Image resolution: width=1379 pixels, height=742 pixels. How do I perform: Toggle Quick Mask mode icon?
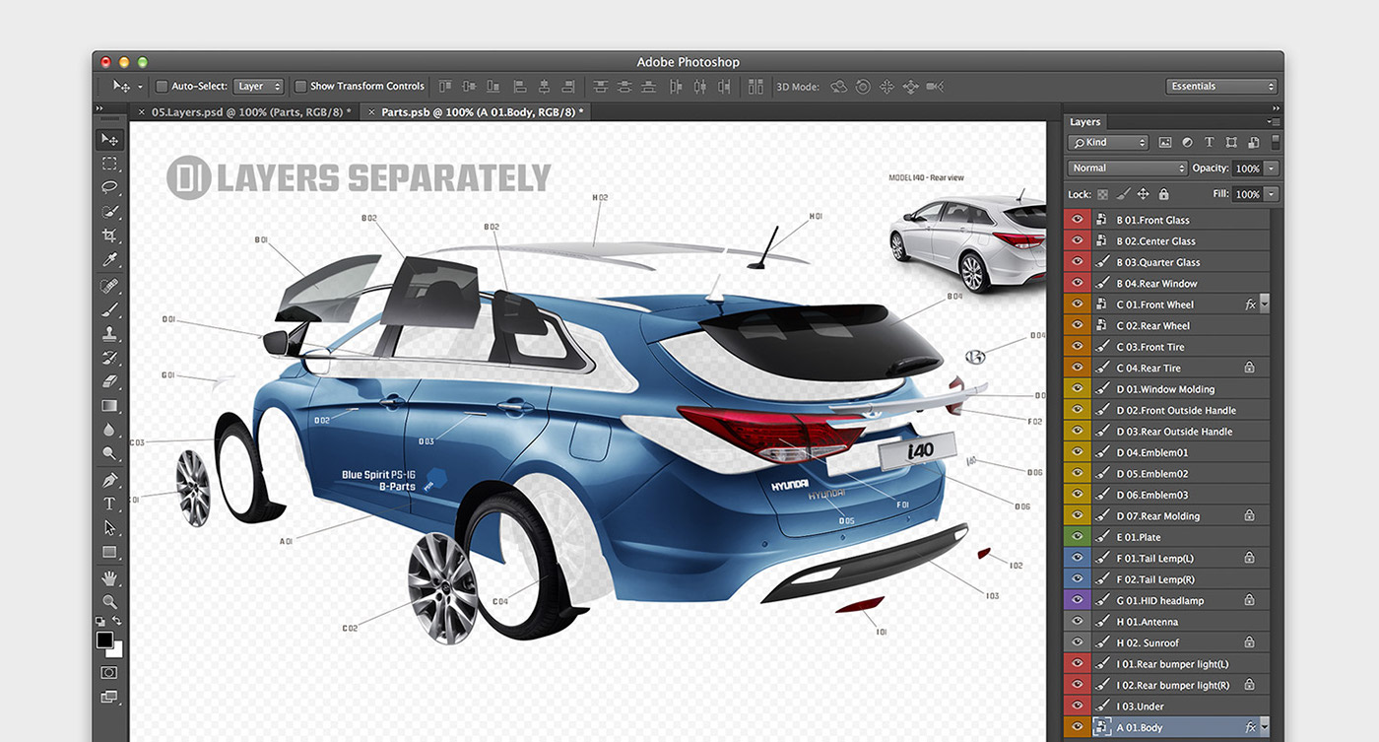pos(109,672)
